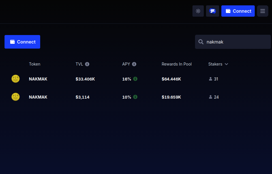Sort by the Stakers column header
Screen dimensions: 272x174
(215, 64)
